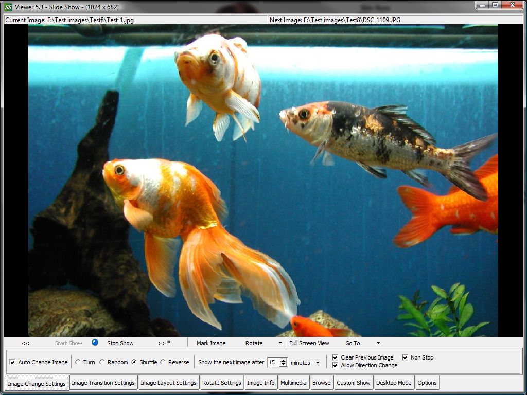Click the Go To button
The width and height of the screenshot is (527, 395).
(x=353, y=343)
